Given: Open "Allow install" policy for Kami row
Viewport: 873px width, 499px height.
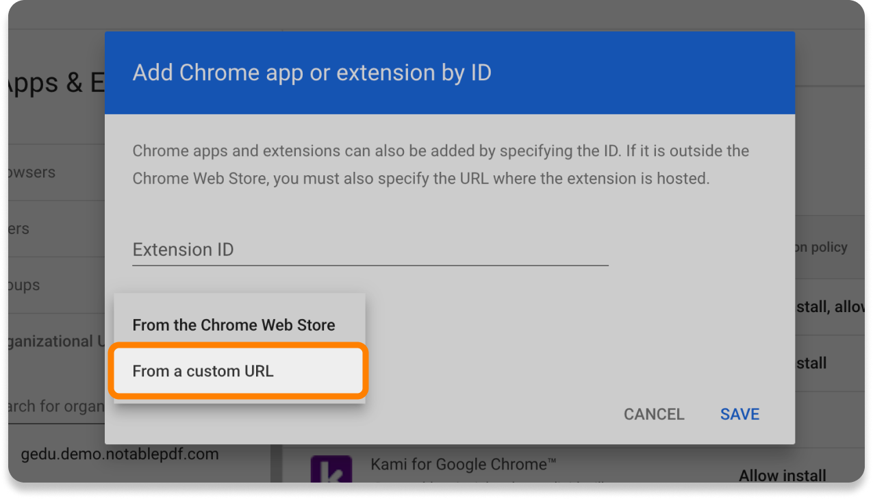Looking at the screenshot, I should tap(782, 475).
